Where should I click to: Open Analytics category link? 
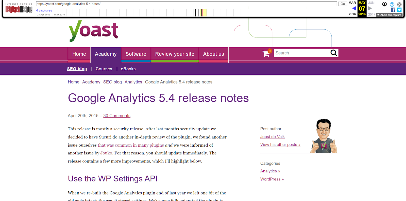click(270, 171)
